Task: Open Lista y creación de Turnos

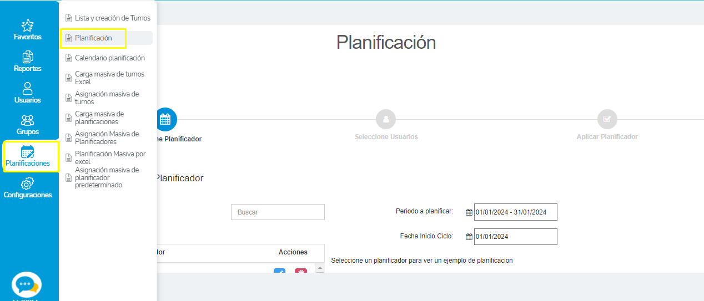Action: (x=112, y=18)
